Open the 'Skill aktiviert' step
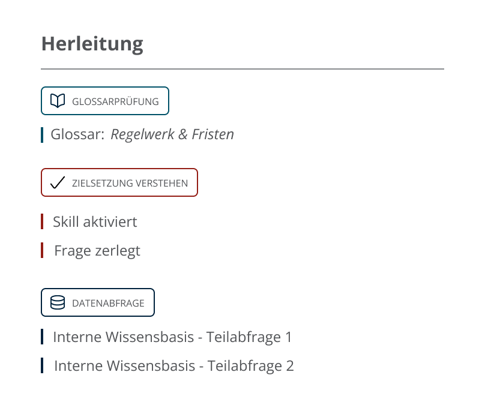The height and width of the screenshot is (408, 485). (95, 221)
